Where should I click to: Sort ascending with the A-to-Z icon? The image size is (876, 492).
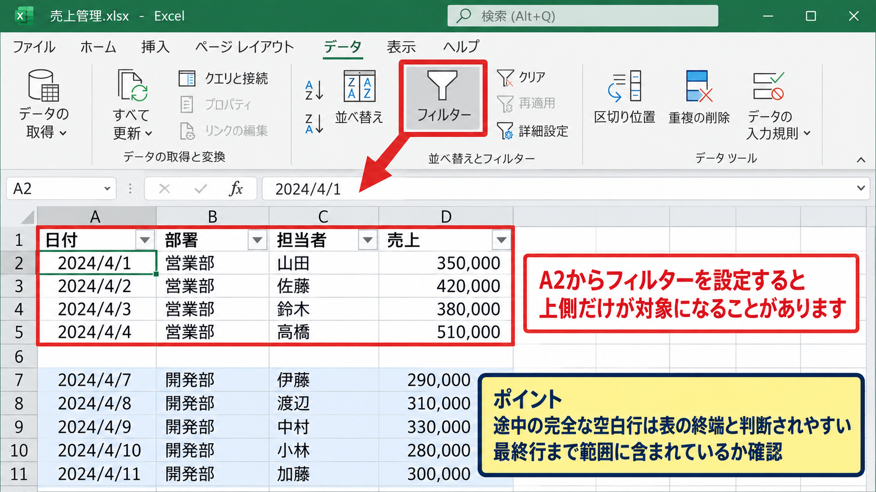coord(314,90)
